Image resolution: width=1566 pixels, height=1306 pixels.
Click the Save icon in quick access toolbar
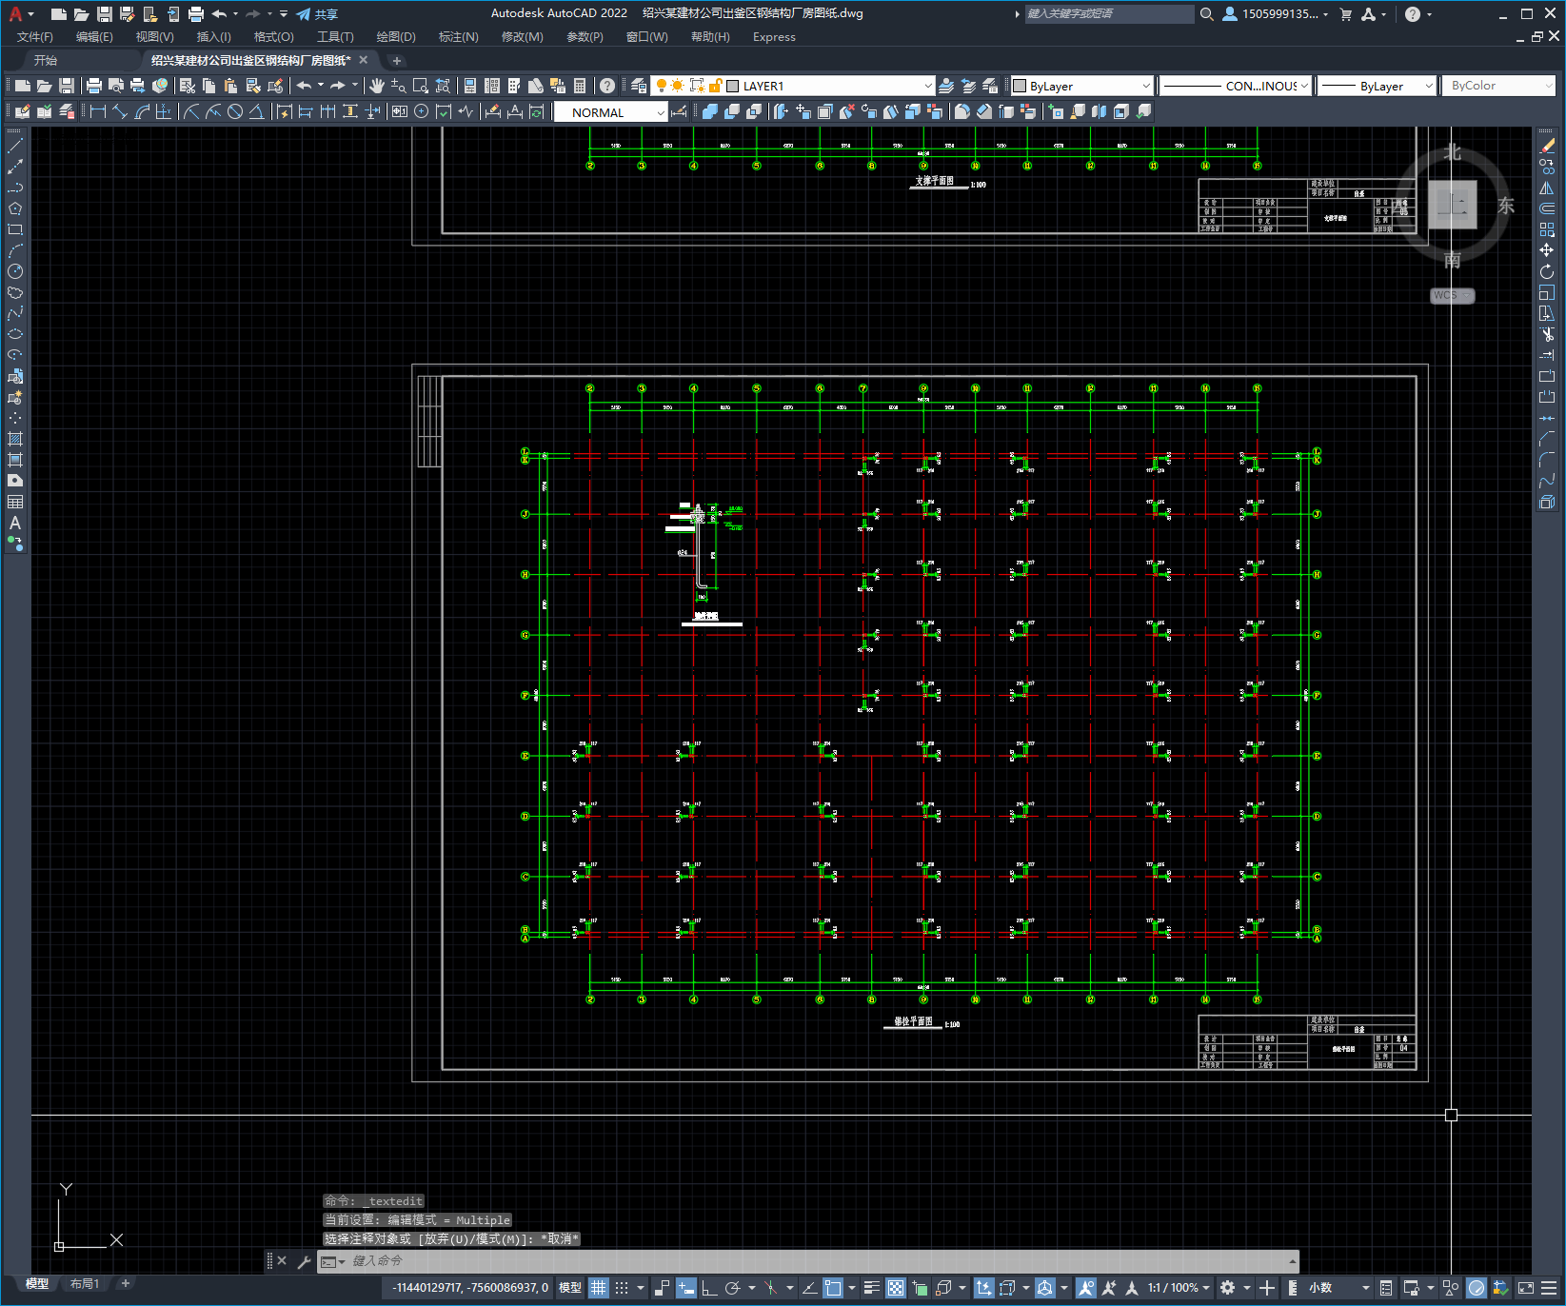coord(105,14)
